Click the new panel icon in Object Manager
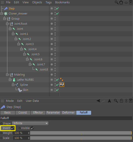 (131, 3)
